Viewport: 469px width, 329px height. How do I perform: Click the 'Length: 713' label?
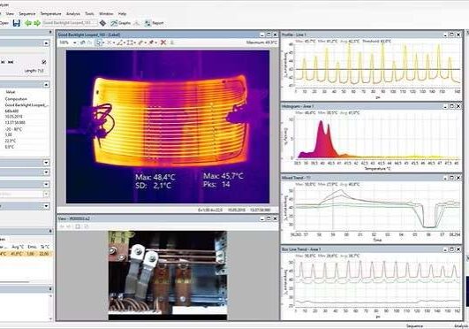(x=34, y=71)
